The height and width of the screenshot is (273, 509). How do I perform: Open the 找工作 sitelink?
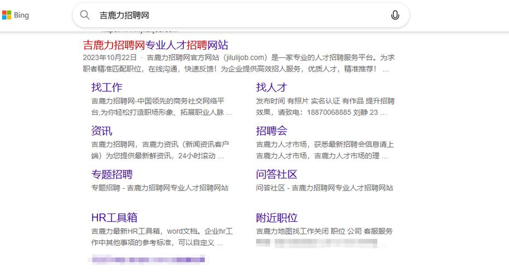(107, 87)
